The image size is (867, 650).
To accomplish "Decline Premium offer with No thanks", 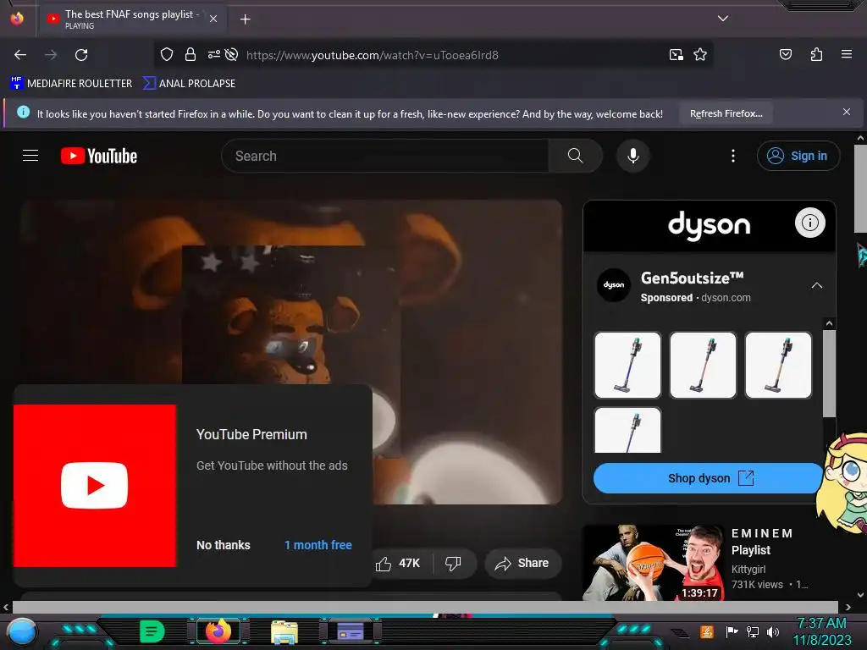I will tap(224, 545).
